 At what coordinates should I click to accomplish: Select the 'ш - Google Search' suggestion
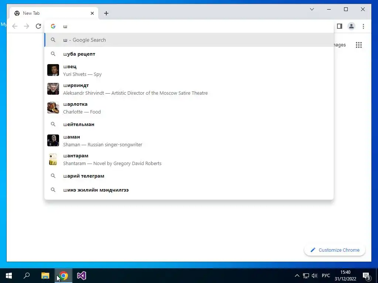coord(189,40)
